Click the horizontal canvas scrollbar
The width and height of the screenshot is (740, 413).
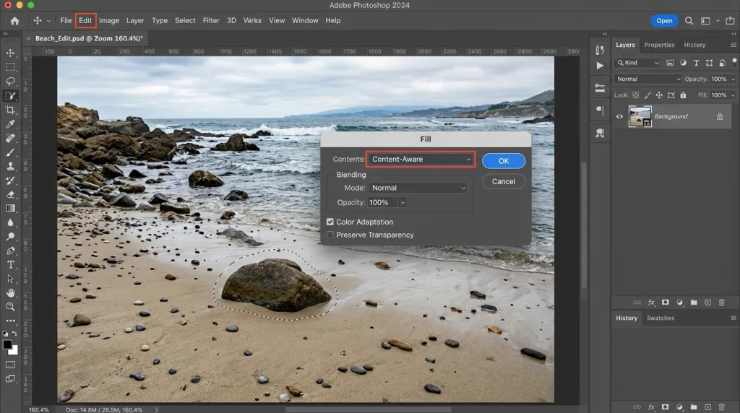[368, 409]
